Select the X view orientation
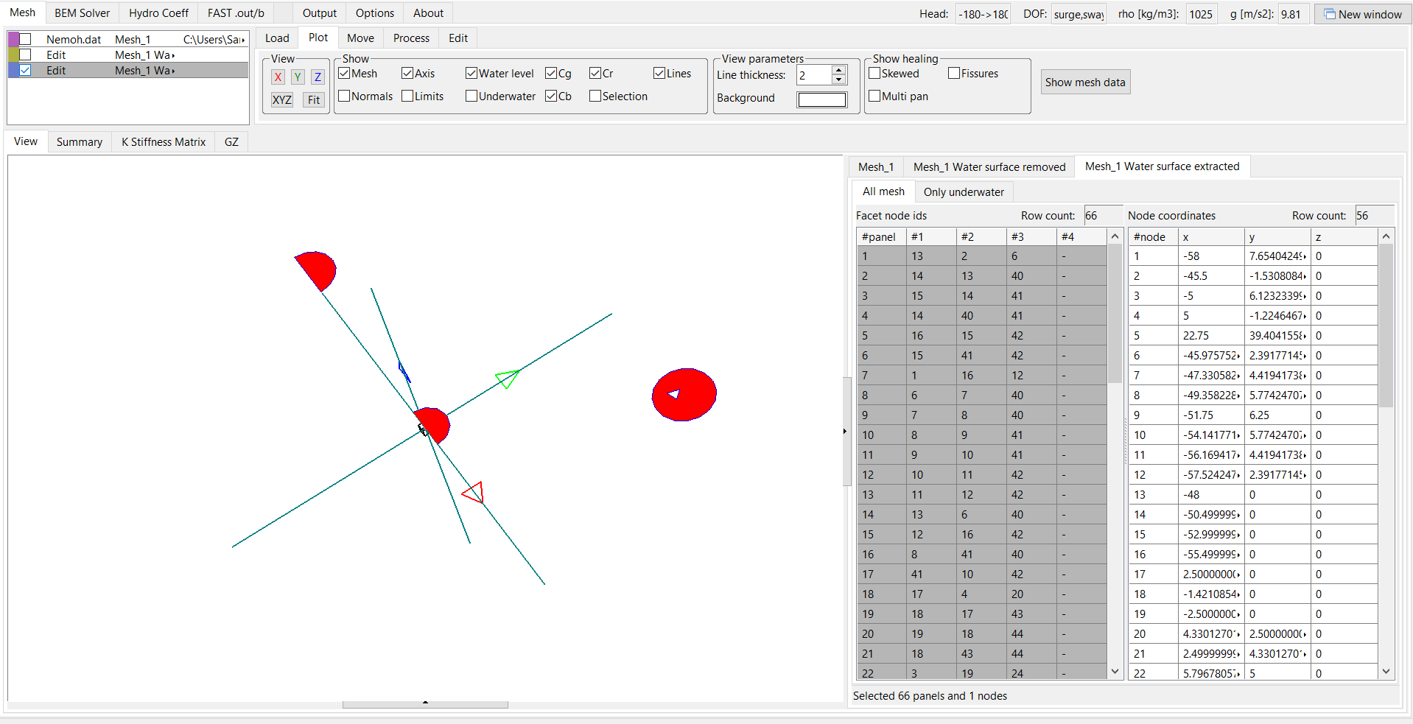This screenshot has height=724, width=1413. pos(278,77)
